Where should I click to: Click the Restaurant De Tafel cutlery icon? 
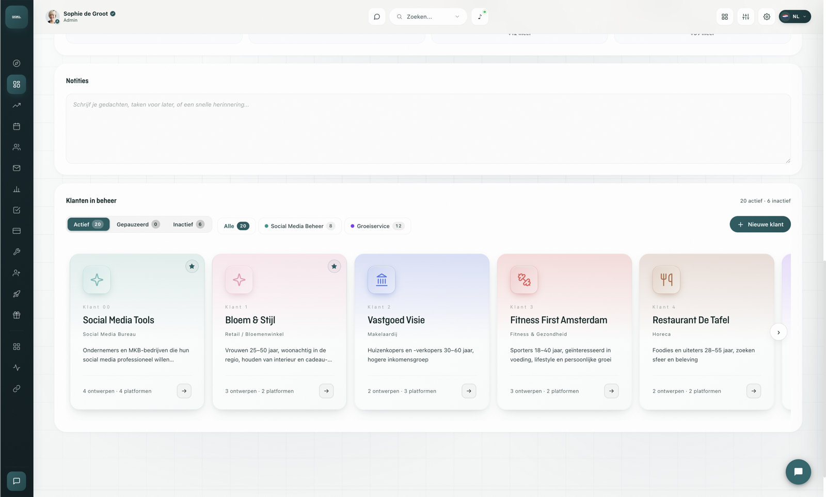[x=666, y=280]
